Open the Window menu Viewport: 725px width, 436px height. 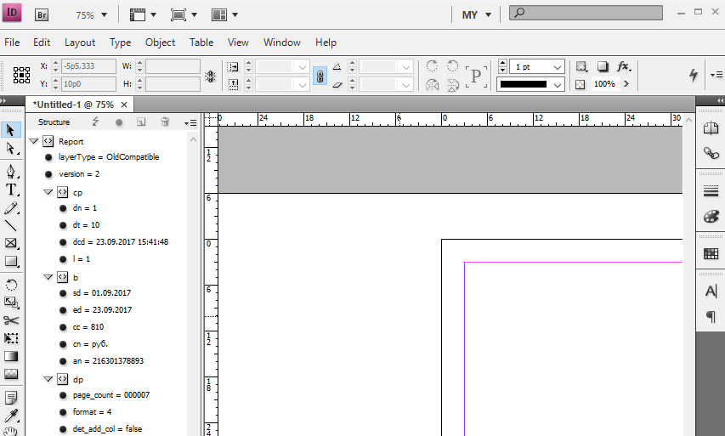coord(282,42)
